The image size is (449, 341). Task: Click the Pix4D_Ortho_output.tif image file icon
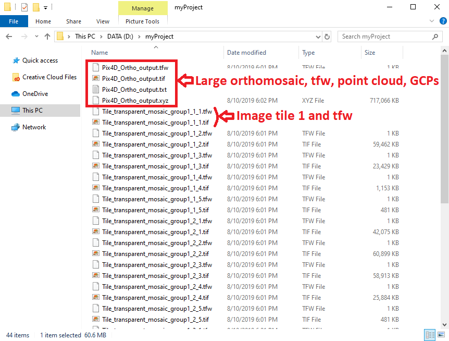pos(96,78)
